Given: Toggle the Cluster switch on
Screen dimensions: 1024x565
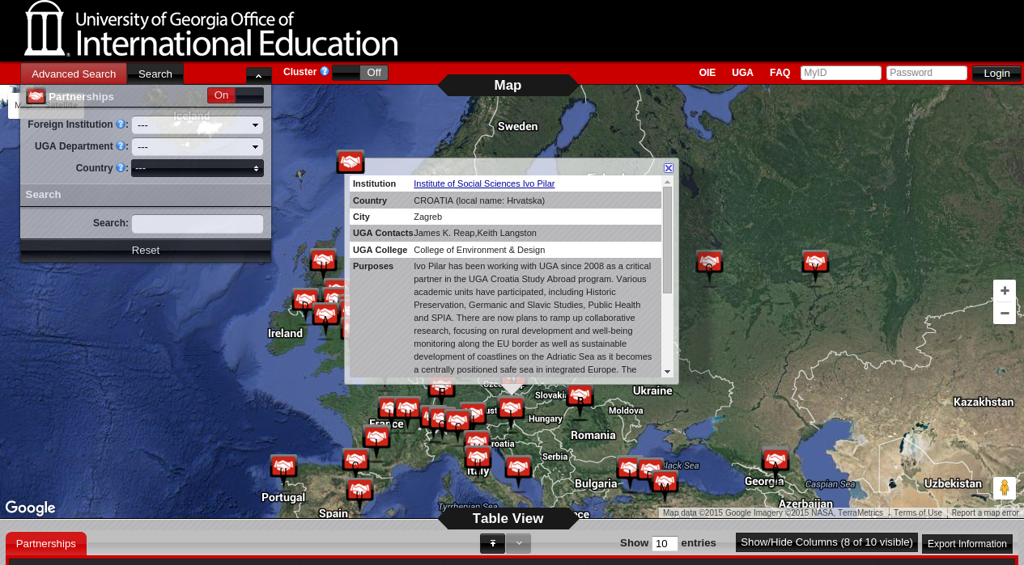Looking at the screenshot, I should tap(359, 73).
